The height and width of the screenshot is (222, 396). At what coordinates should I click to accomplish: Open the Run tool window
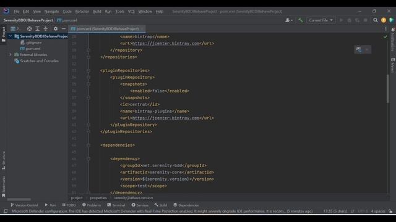coord(50,205)
